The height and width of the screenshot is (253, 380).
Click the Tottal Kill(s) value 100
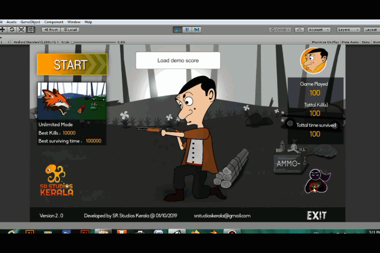315,113
